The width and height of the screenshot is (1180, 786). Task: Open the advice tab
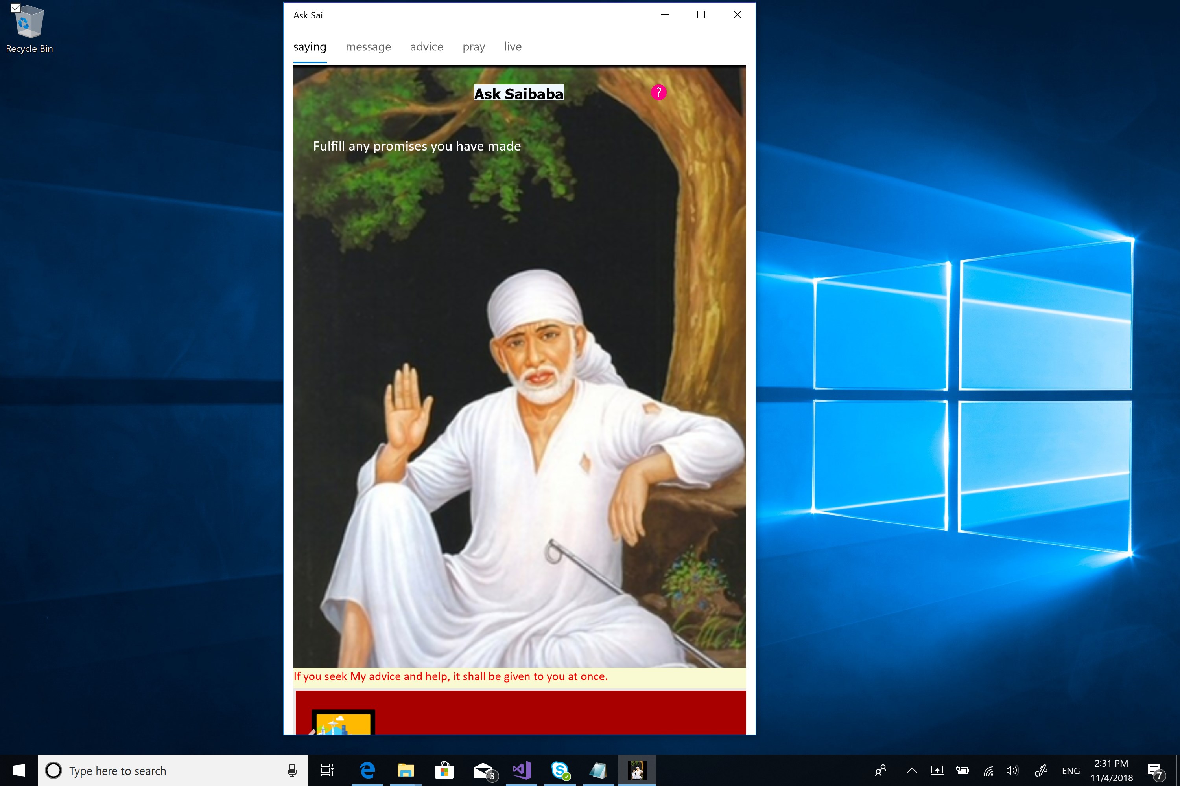click(426, 47)
